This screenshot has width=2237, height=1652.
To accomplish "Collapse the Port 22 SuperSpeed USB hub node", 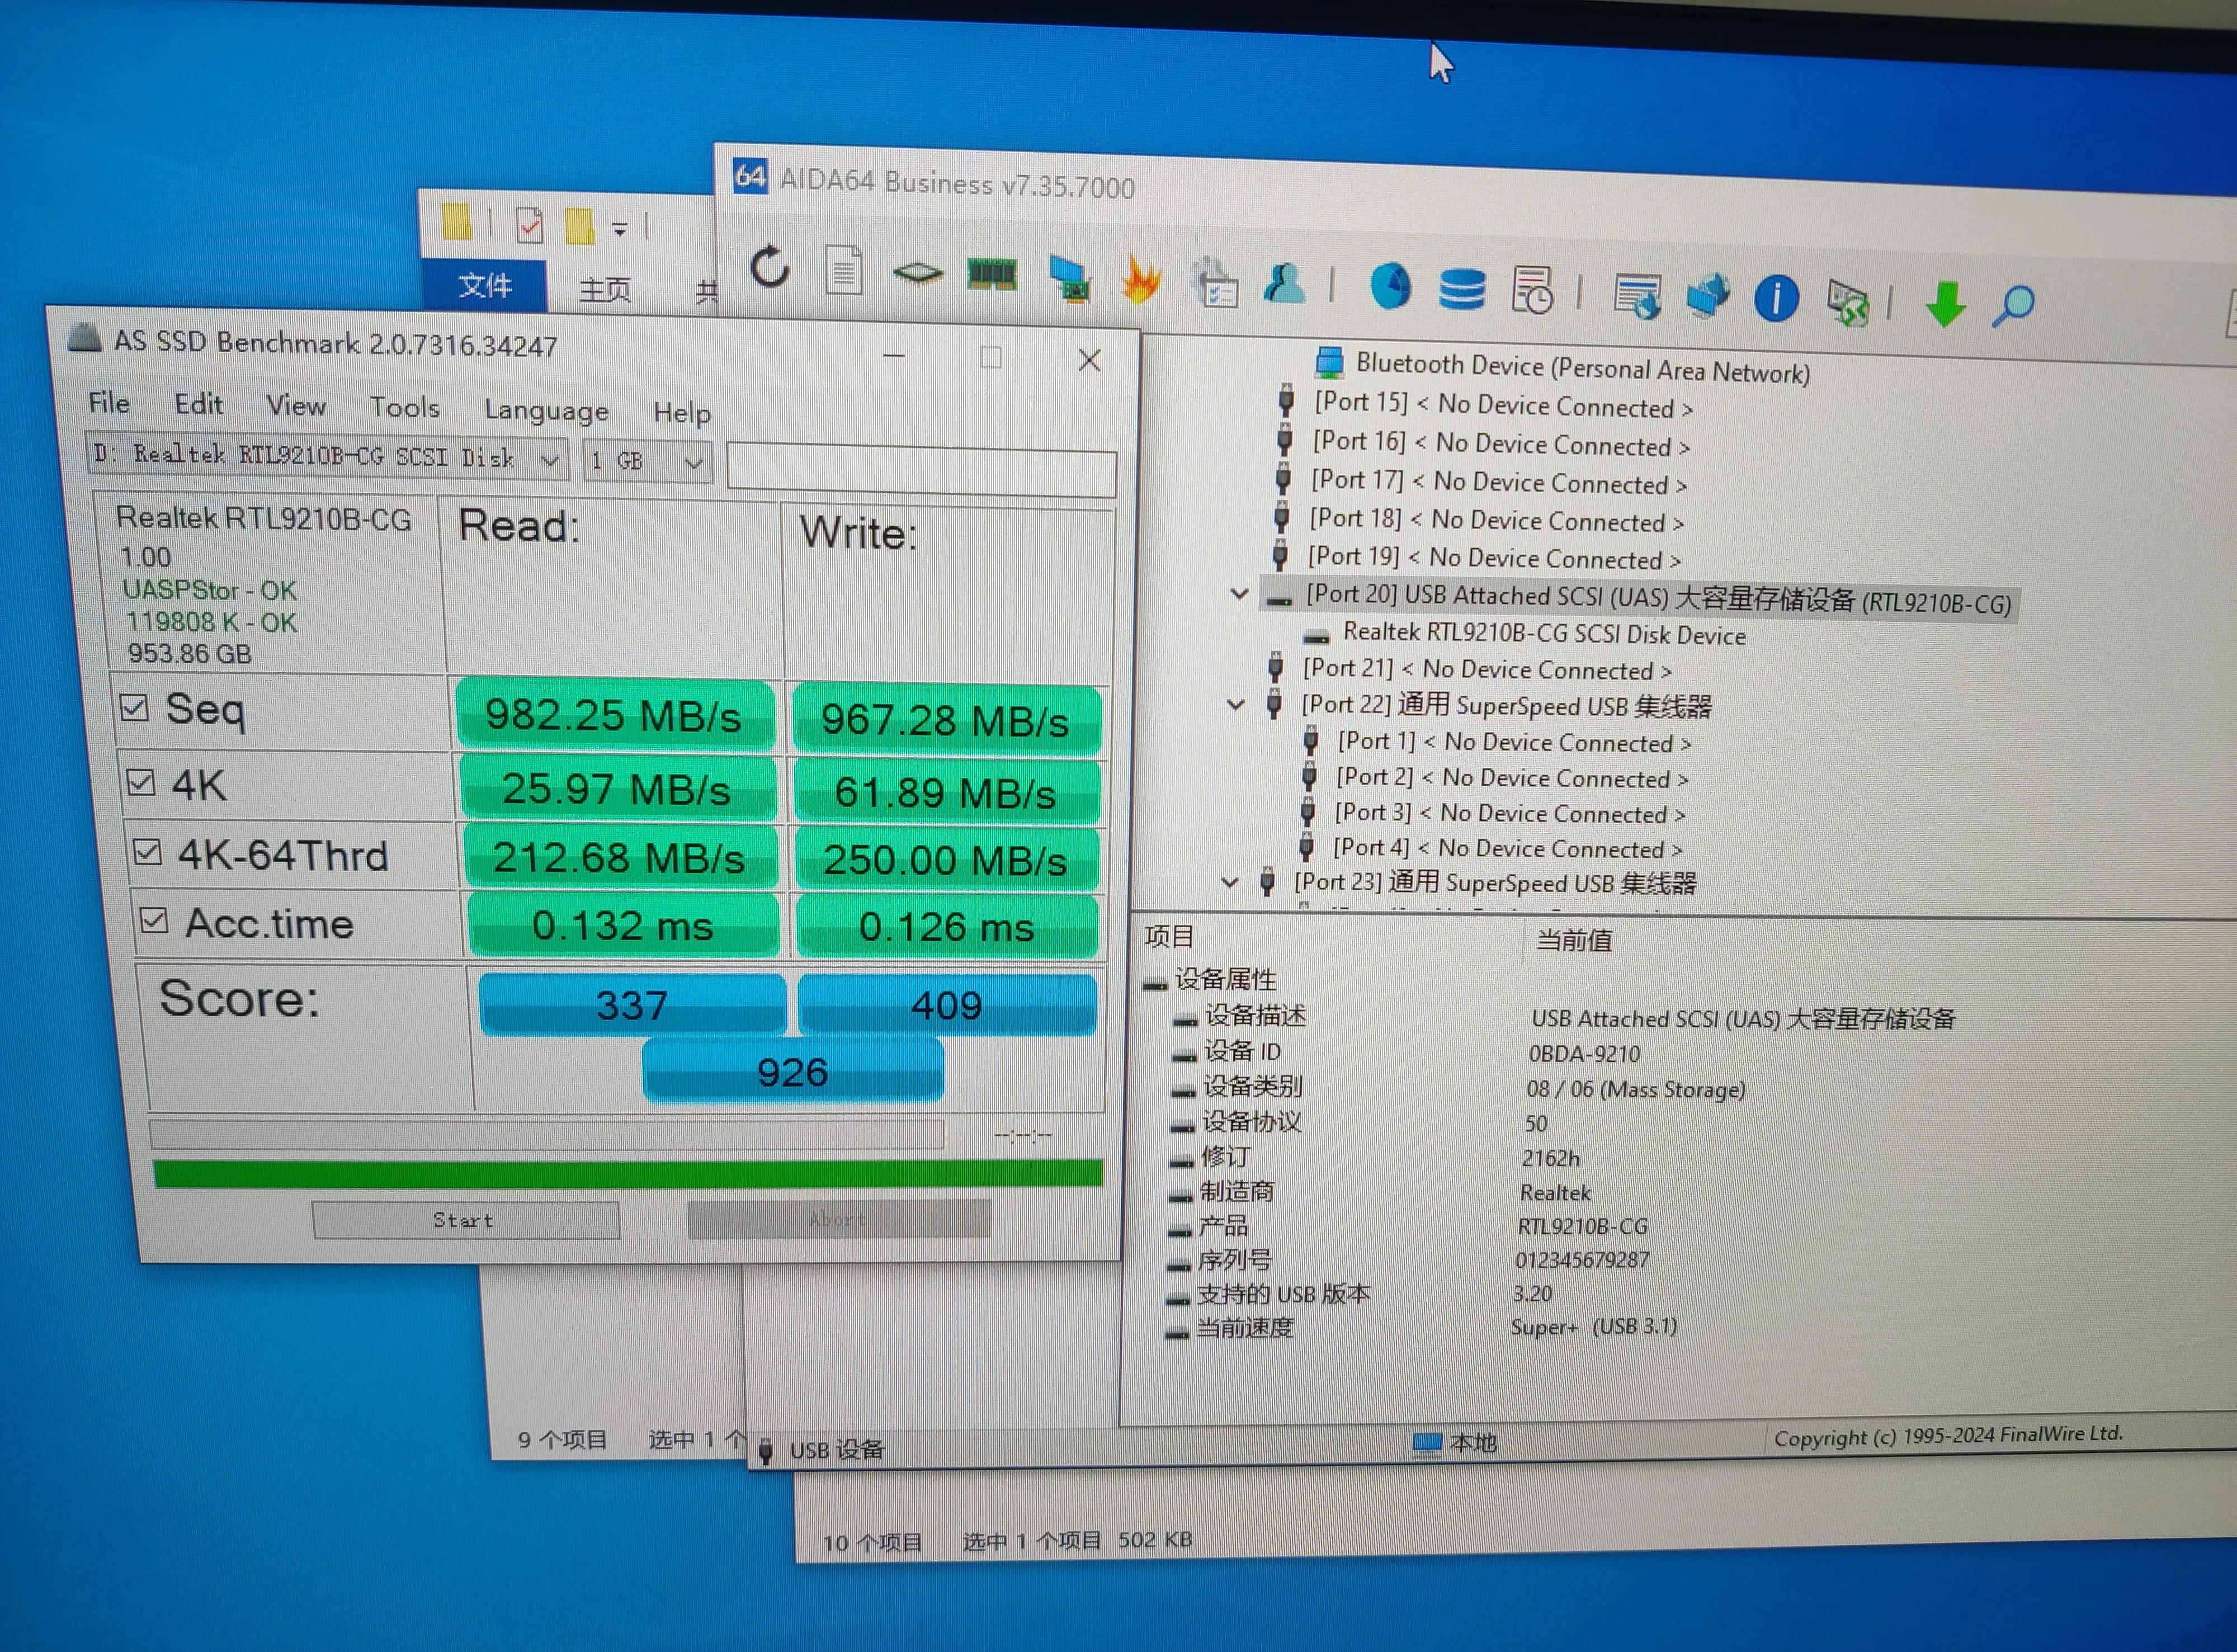I will coord(1236,704).
